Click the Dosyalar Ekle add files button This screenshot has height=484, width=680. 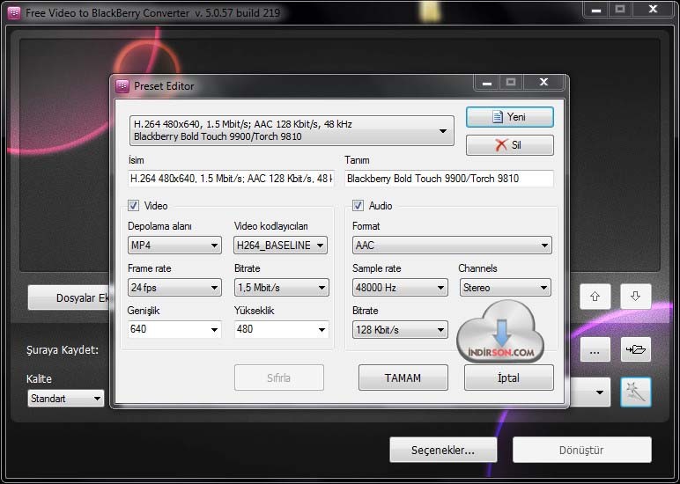click(x=70, y=297)
